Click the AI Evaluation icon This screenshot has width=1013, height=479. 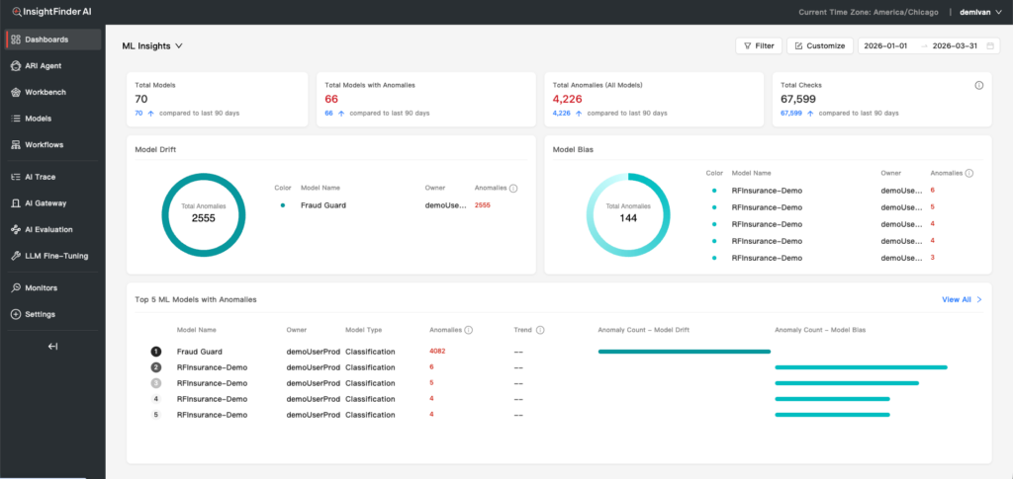16,229
